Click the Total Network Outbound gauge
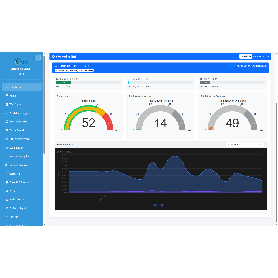 [x=232, y=117]
